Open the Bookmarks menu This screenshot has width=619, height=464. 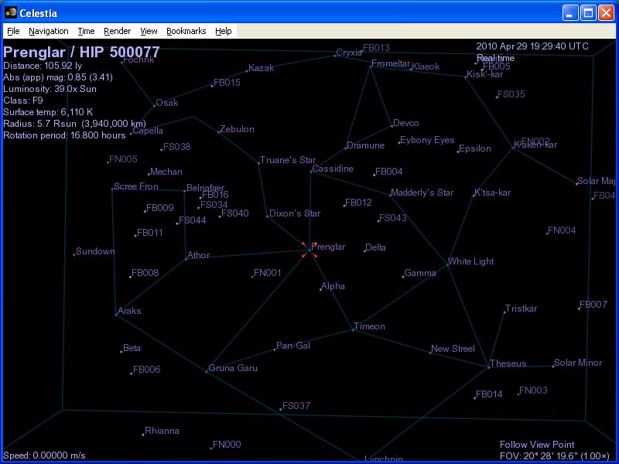186,31
